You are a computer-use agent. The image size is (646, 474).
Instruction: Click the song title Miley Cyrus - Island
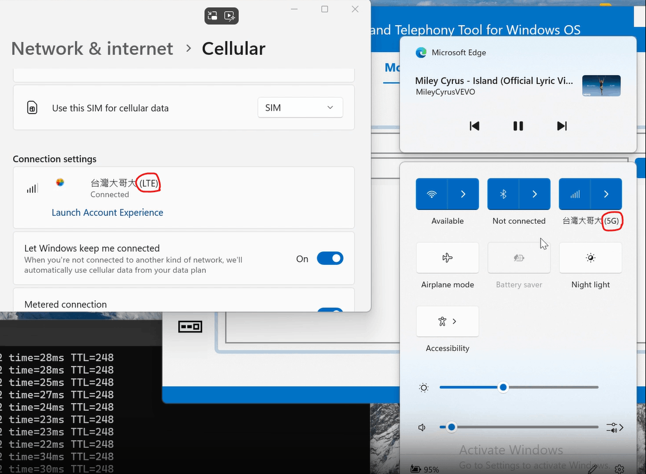point(494,81)
